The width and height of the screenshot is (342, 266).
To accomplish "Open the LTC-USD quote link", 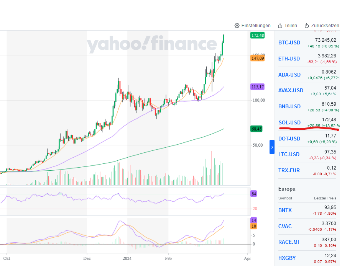I will click(289, 155).
